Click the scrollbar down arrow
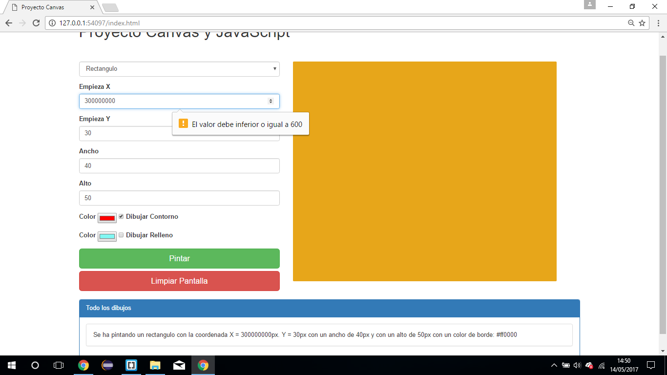This screenshot has width=667, height=375. coord(663,351)
